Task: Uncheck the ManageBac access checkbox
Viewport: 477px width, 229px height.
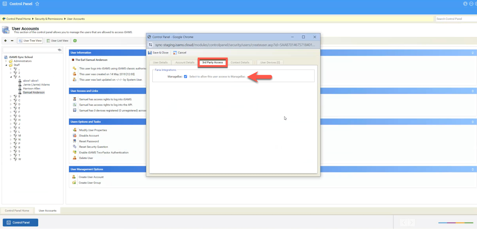Action: coord(185,77)
